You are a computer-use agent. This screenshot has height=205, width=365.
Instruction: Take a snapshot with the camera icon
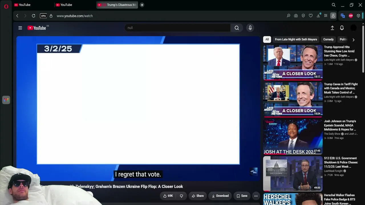tap(296, 16)
